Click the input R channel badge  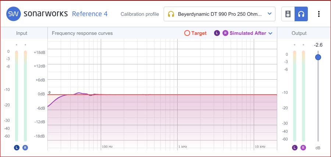pyautogui.click(x=25, y=148)
